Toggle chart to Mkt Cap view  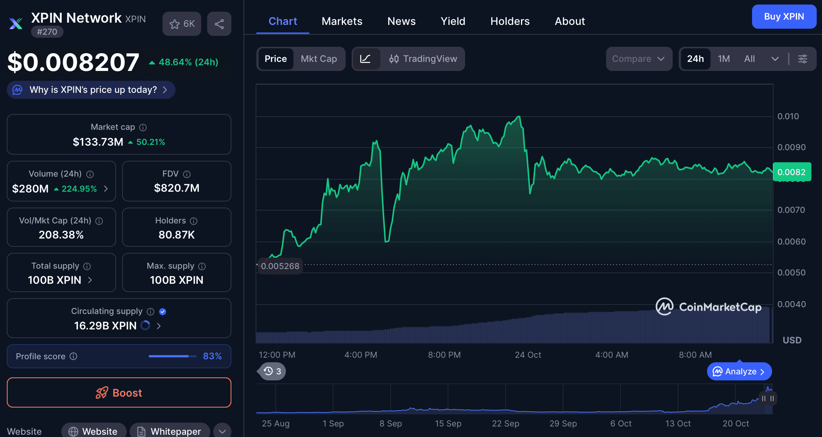tap(319, 59)
